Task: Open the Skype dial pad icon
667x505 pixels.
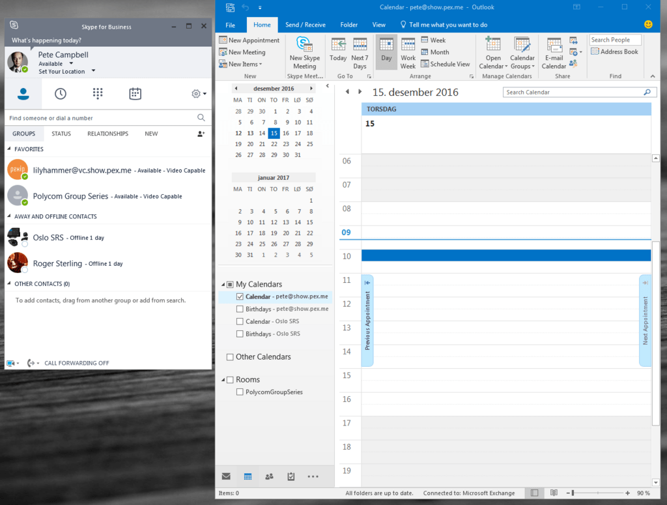Action: point(98,94)
